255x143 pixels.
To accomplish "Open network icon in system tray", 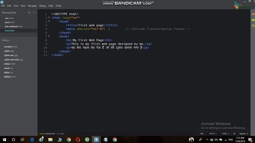I will point(226,139).
